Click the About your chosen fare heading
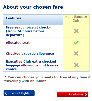 pyautogui.click(x=33, y=7)
